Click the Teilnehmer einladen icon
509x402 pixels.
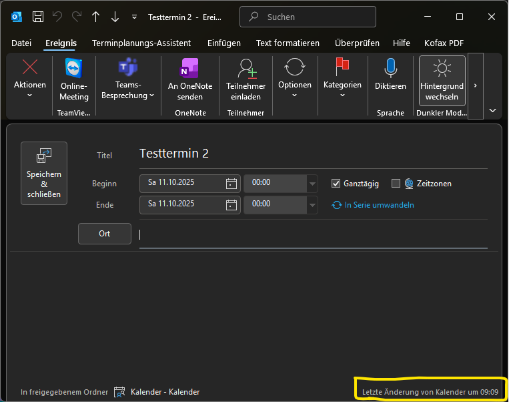pyautogui.click(x=245, y=69)
